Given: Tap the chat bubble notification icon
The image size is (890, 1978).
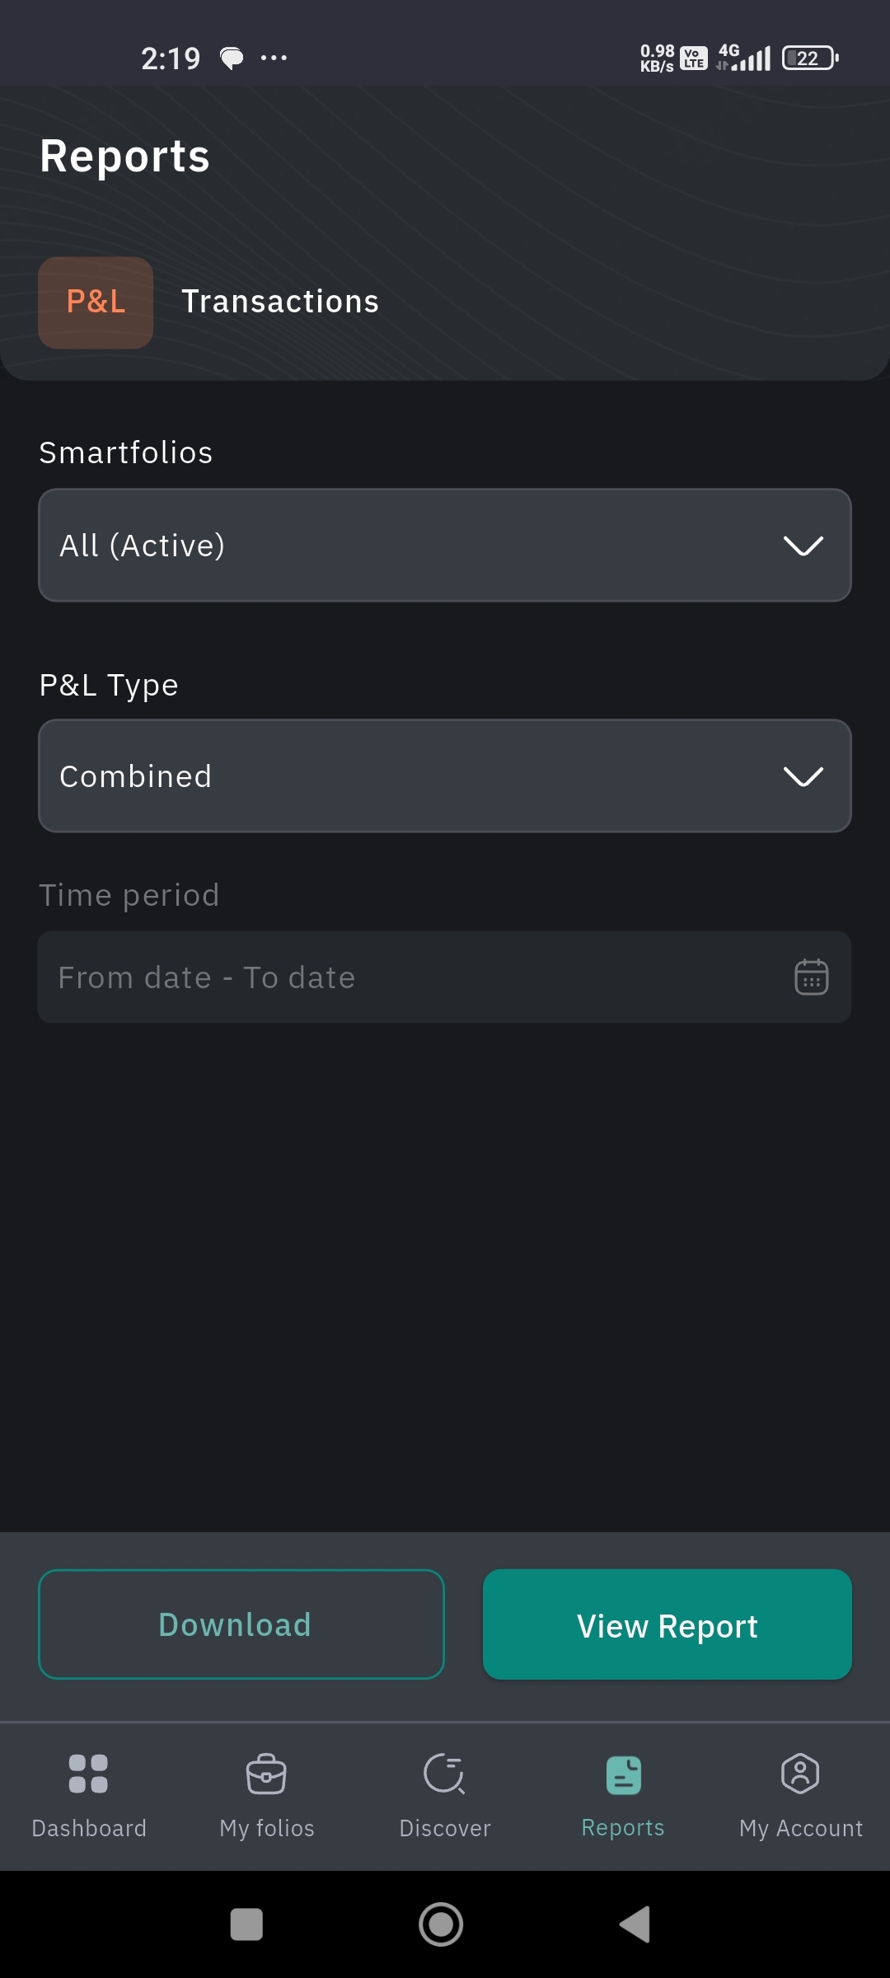Looking at the screenshot, I should click(x=232, y=58).
